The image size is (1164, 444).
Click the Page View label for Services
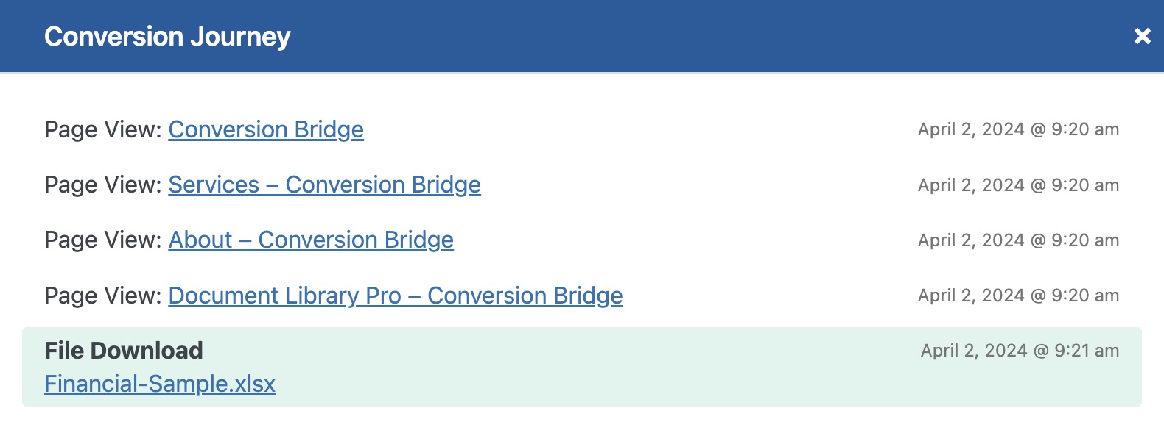tap(103, 185)
